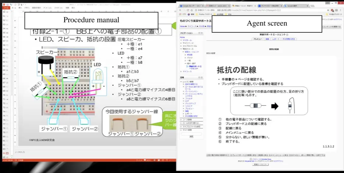Open 設定を編集する in the settings block

(191, 84)
